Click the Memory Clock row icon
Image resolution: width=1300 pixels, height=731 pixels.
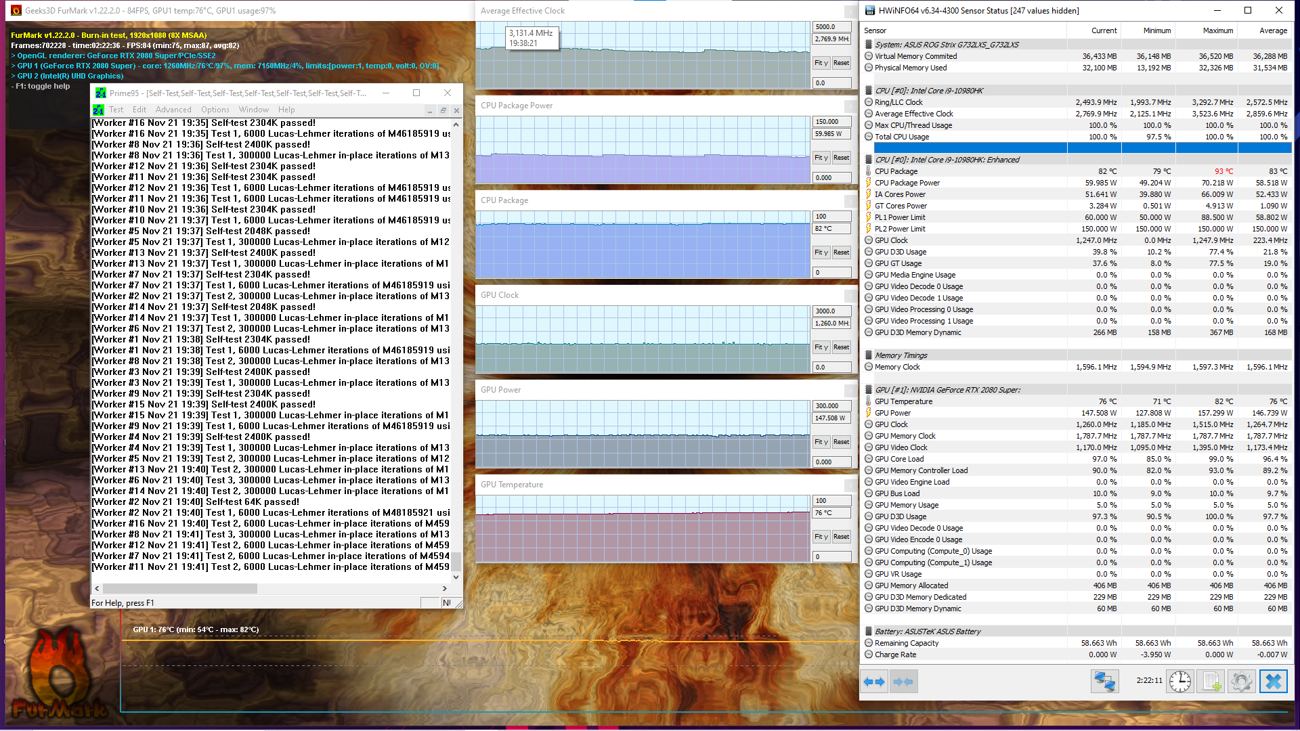pos(869,367)
